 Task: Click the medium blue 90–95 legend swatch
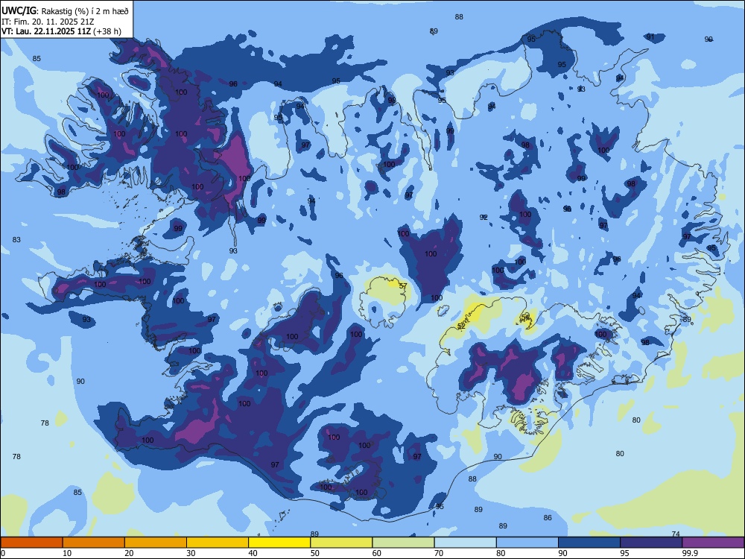589,543
